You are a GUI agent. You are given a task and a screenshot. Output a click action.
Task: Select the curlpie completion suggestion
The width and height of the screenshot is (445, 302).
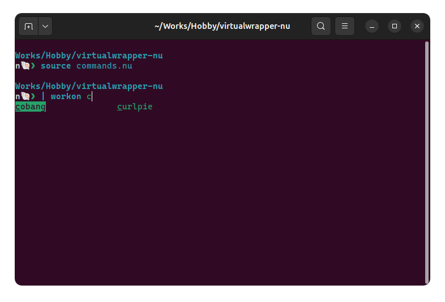[135, 107]
